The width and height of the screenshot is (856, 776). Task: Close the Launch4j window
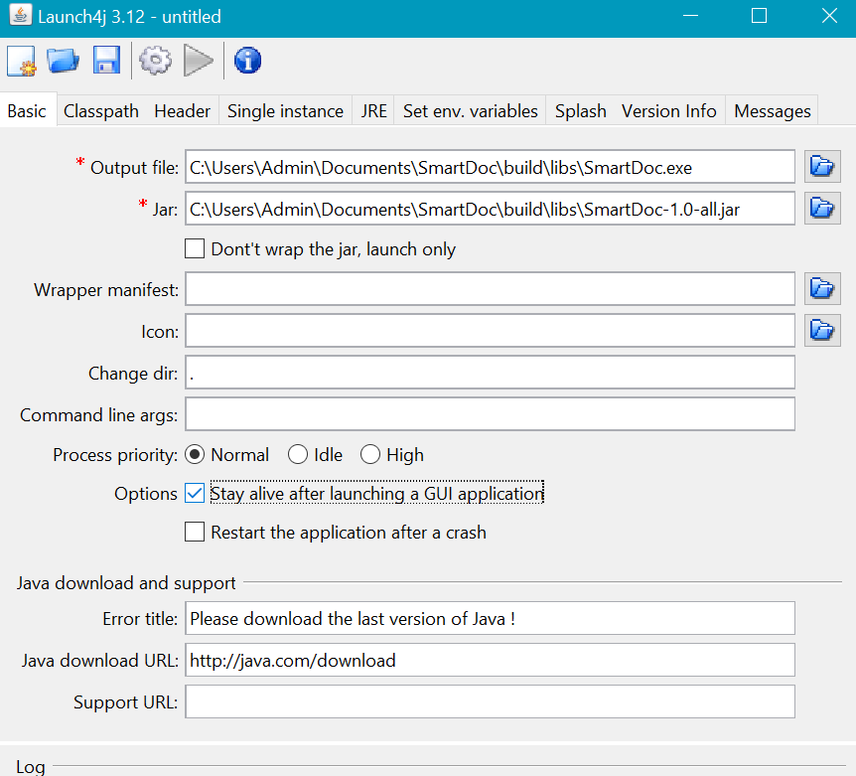[829, 16]
